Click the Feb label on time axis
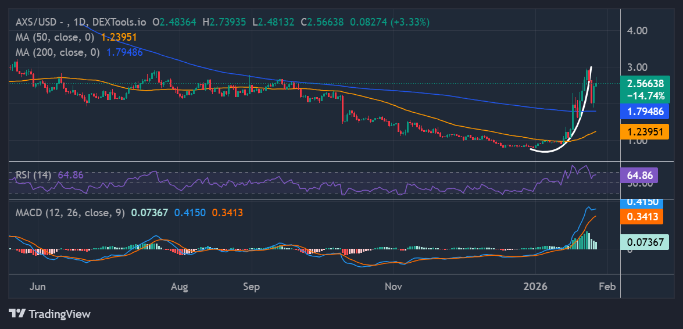The image size is (683, 329). pos(607,287)
